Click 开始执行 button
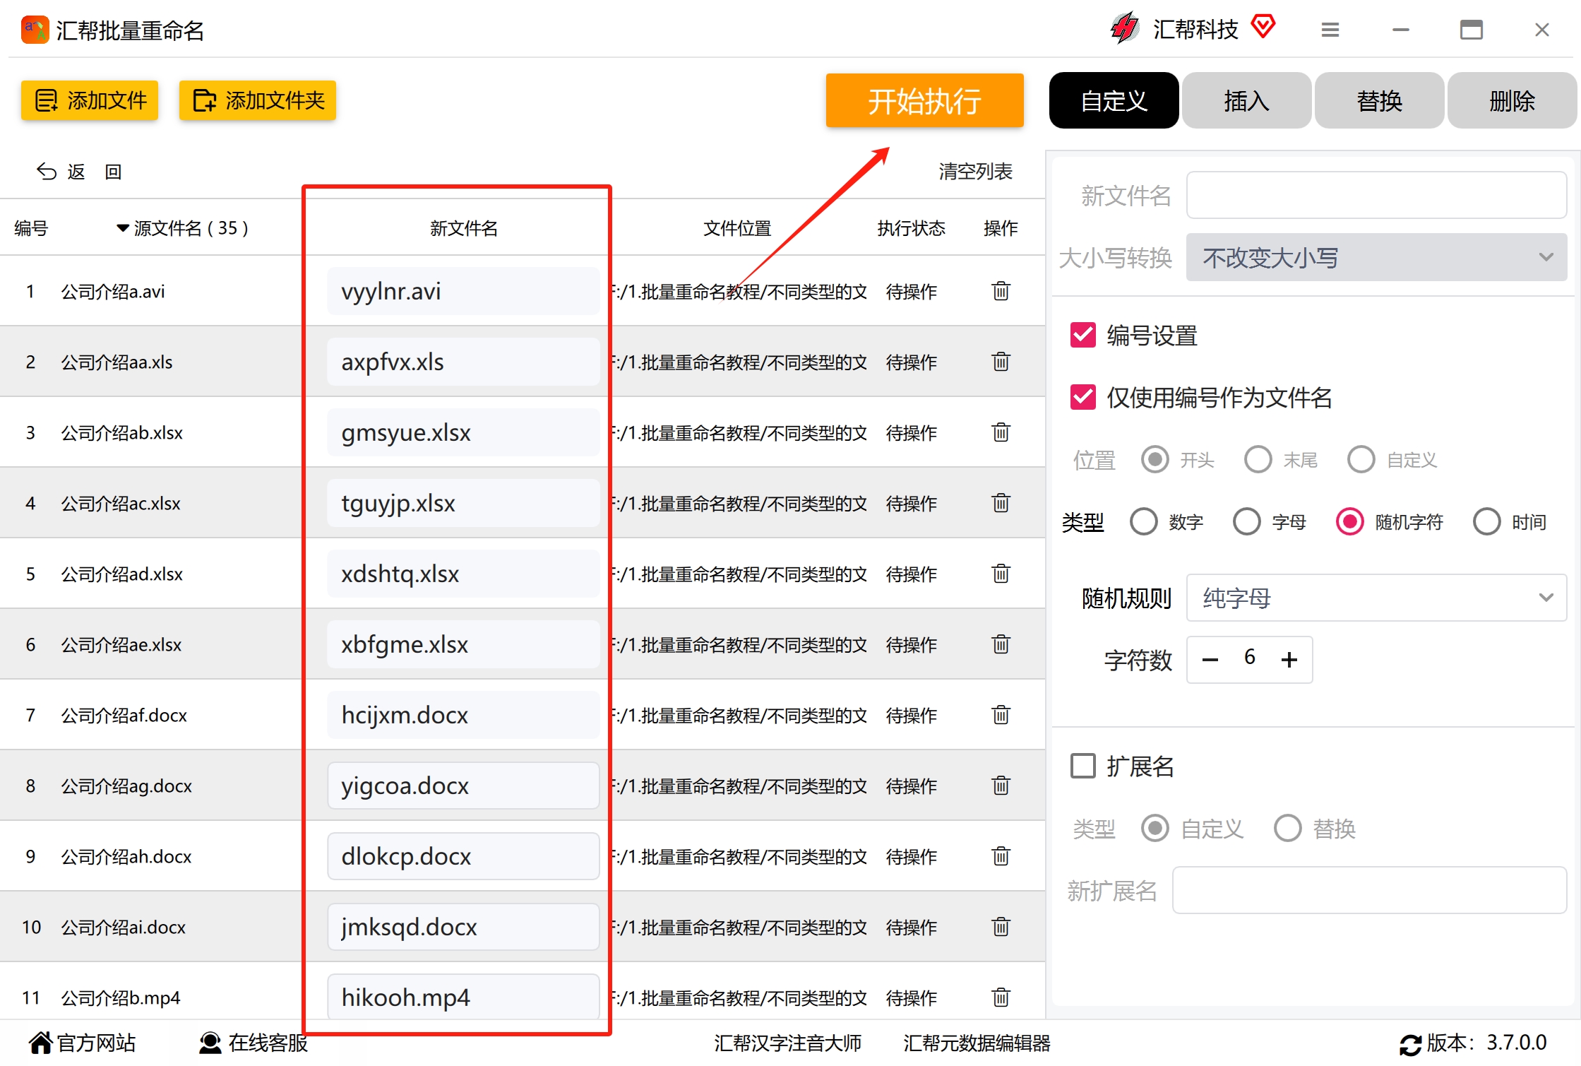The width and height of the screenshot is (1581, 1066). 924,100
